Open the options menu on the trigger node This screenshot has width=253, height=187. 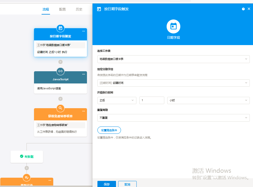(x=84, y=31)
